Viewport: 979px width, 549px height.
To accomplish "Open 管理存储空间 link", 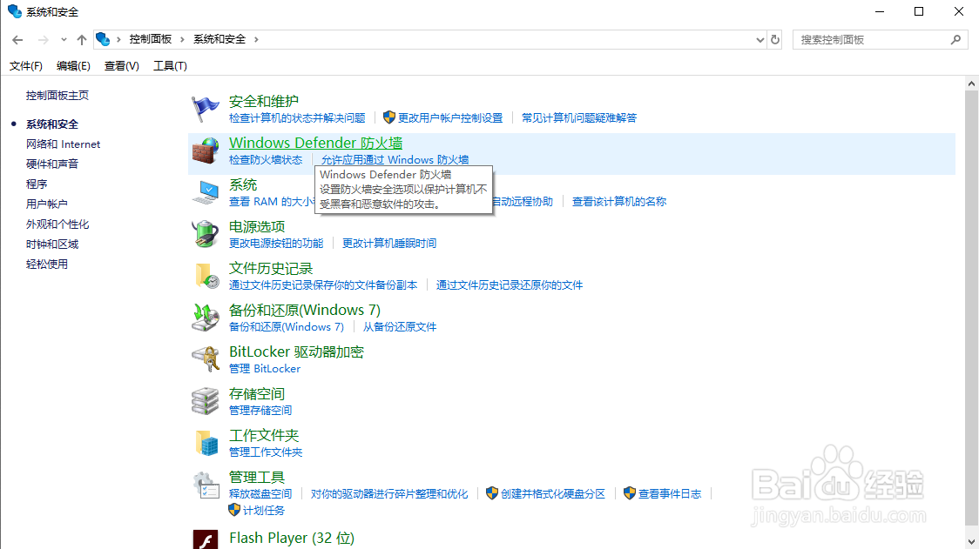I will [260, 411].
